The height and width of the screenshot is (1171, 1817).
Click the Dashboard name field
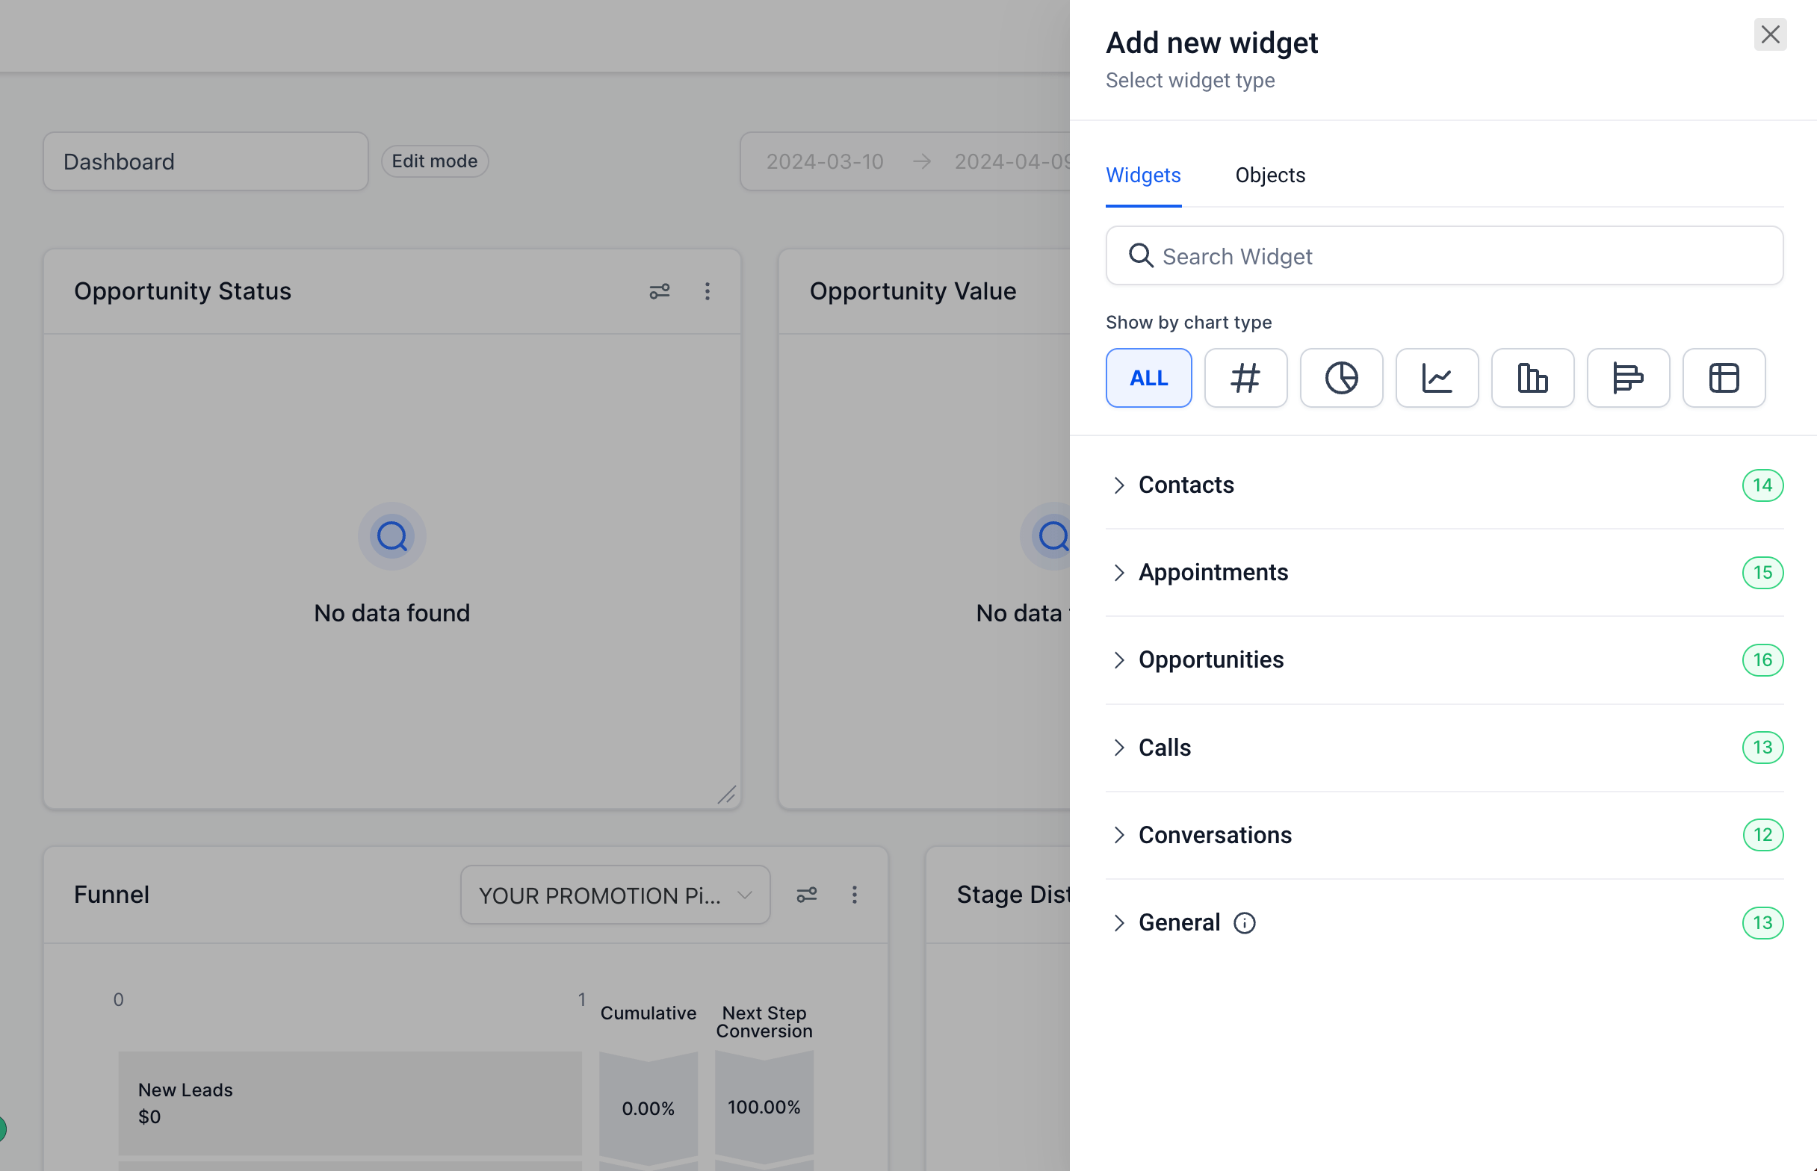click(x=205, y=161)
